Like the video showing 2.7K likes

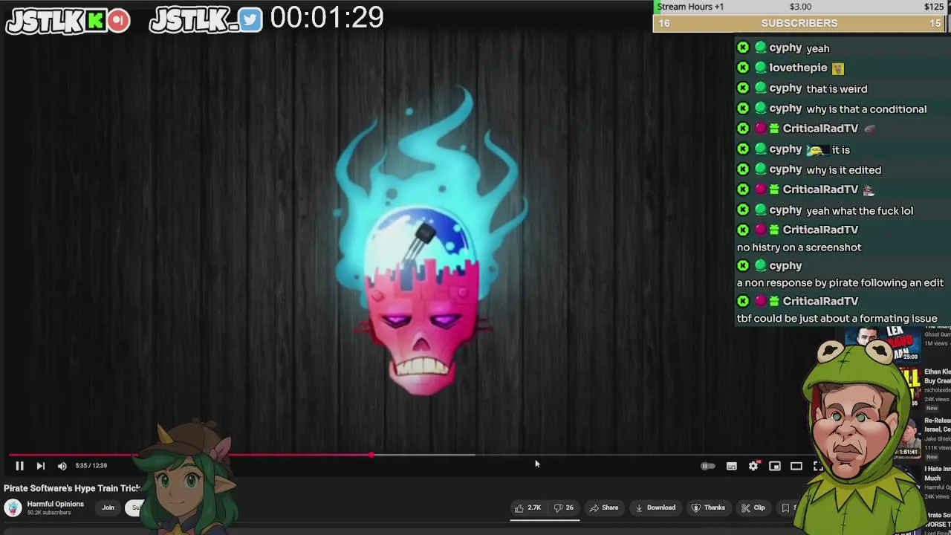[x=528, y=508]
